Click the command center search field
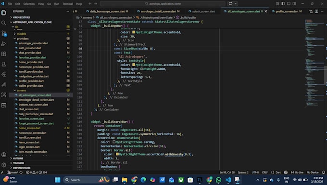 [163, 3]
